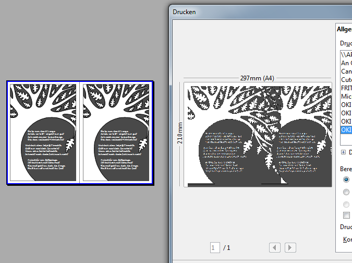
Task: Select the first radio button under Bereich
Action: tap(346, 179)
